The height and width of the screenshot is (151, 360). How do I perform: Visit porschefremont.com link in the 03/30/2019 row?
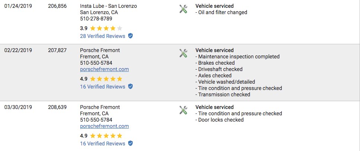click(104, 126)
